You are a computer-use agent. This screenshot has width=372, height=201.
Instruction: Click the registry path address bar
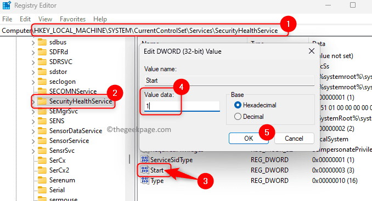[186, 31]
